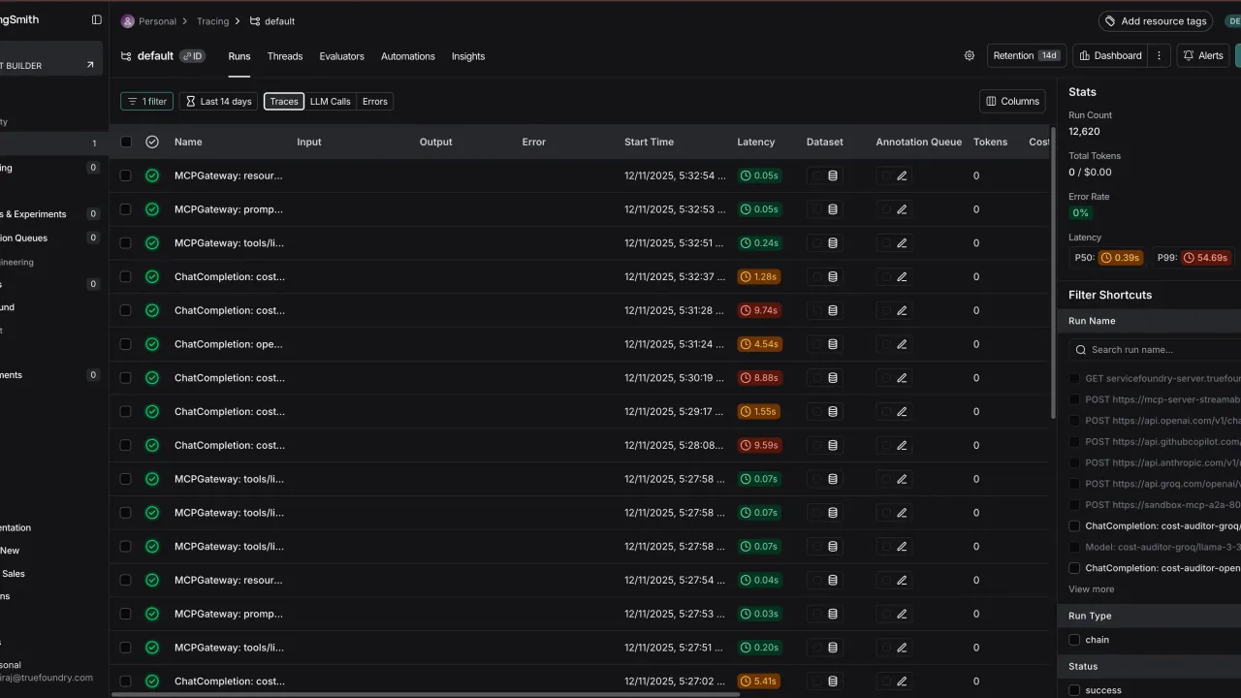Click the Personal workspace avatar icon

pyautogui.click(x=128, y=20)
